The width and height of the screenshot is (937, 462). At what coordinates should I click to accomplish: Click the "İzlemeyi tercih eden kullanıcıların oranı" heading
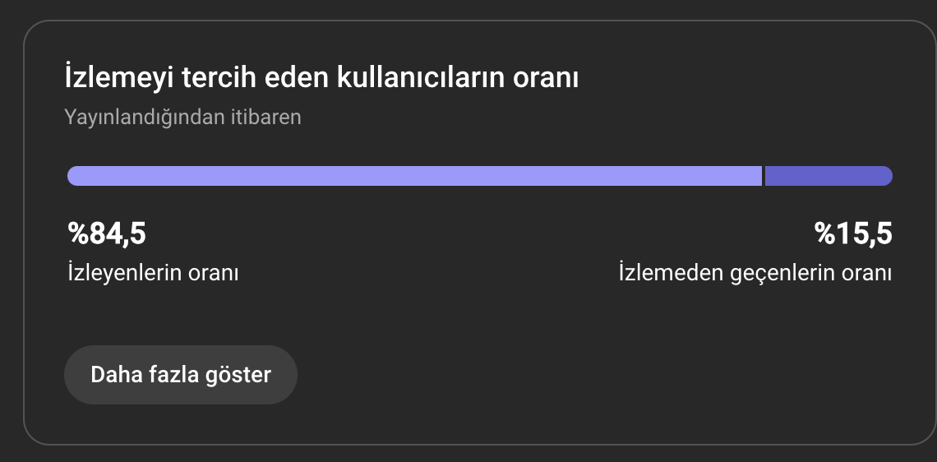click(321, 78)
